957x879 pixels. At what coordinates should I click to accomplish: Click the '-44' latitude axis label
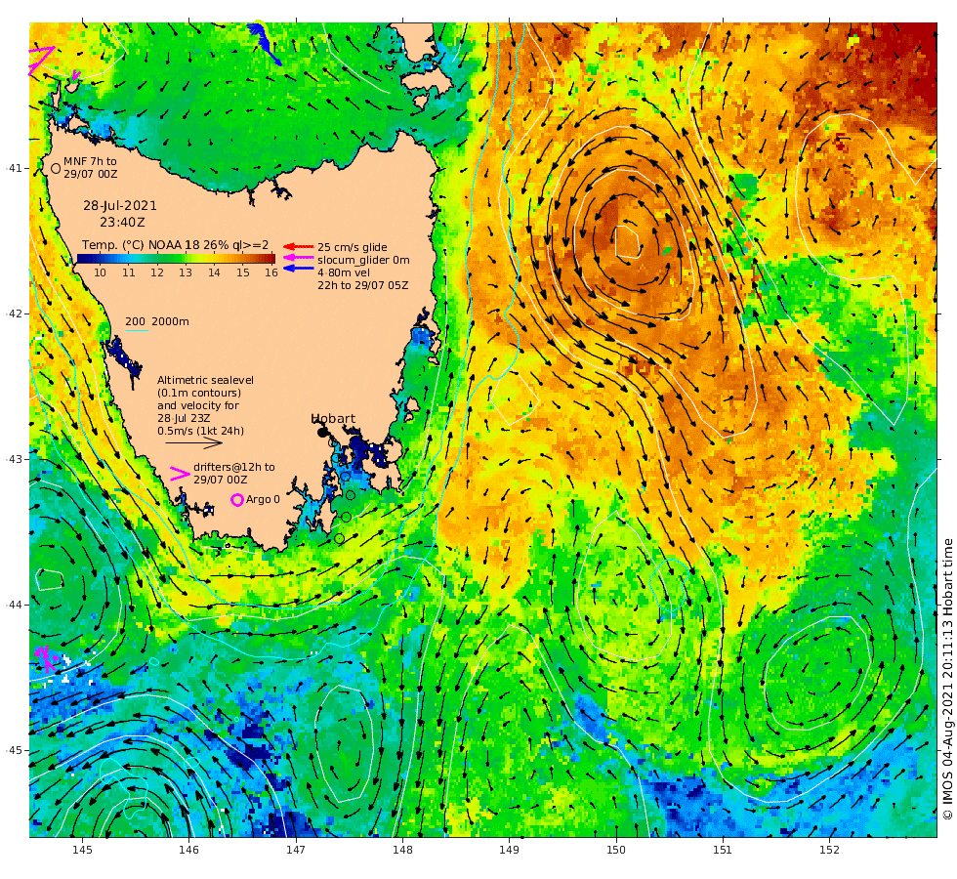[x=15, y=605]
